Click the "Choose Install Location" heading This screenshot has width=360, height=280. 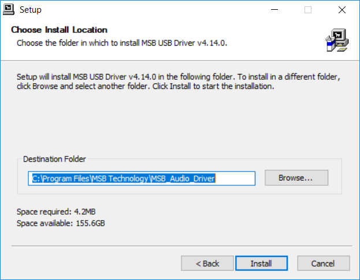[60, 30]
